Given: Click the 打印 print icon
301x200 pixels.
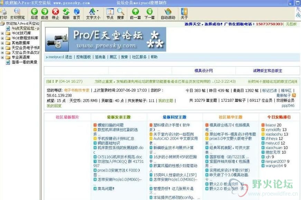Looking at the screenshot, I should (x=3, y=12).
